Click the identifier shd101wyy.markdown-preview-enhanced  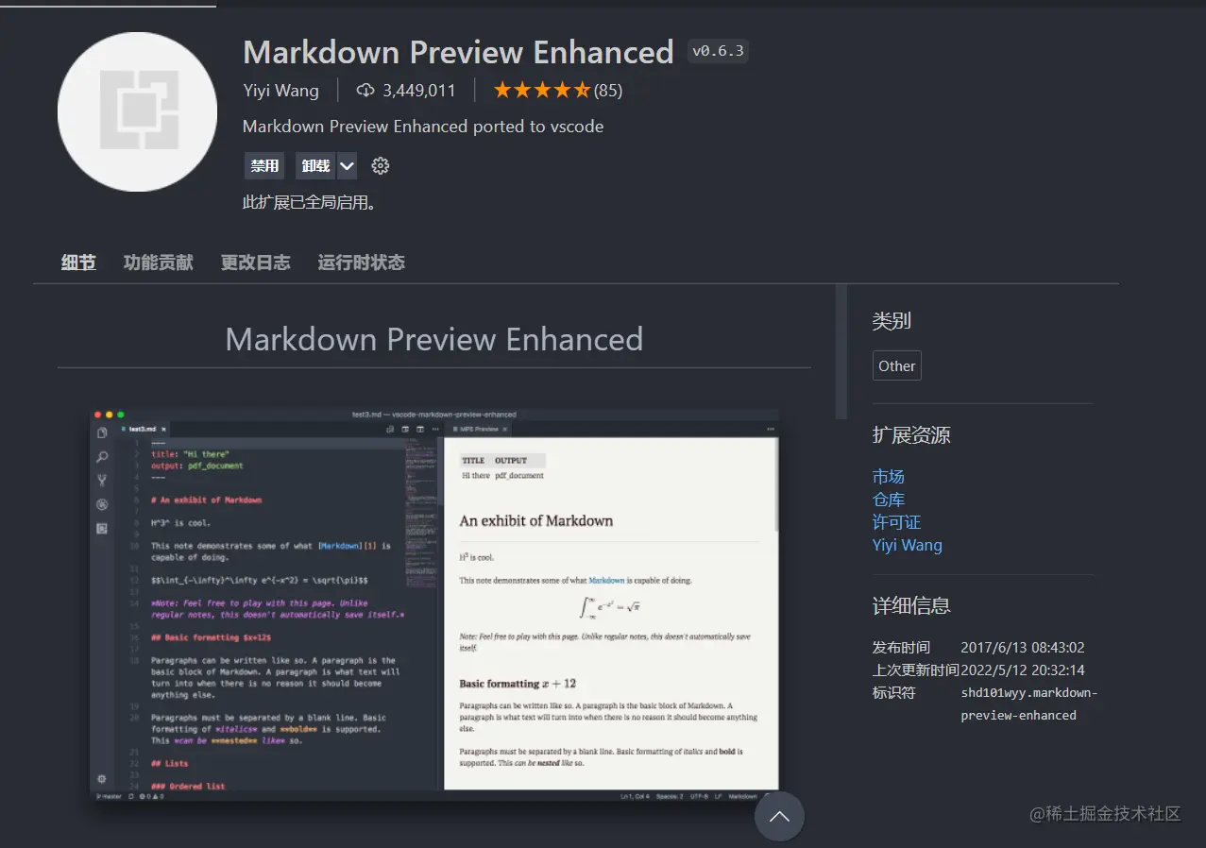click(1029, 704)
